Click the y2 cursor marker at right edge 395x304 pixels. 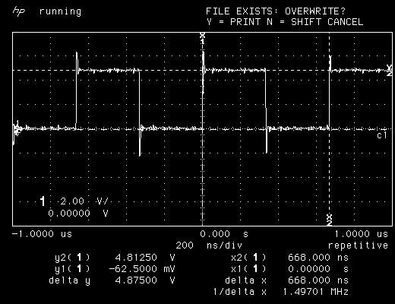[390, 71]
